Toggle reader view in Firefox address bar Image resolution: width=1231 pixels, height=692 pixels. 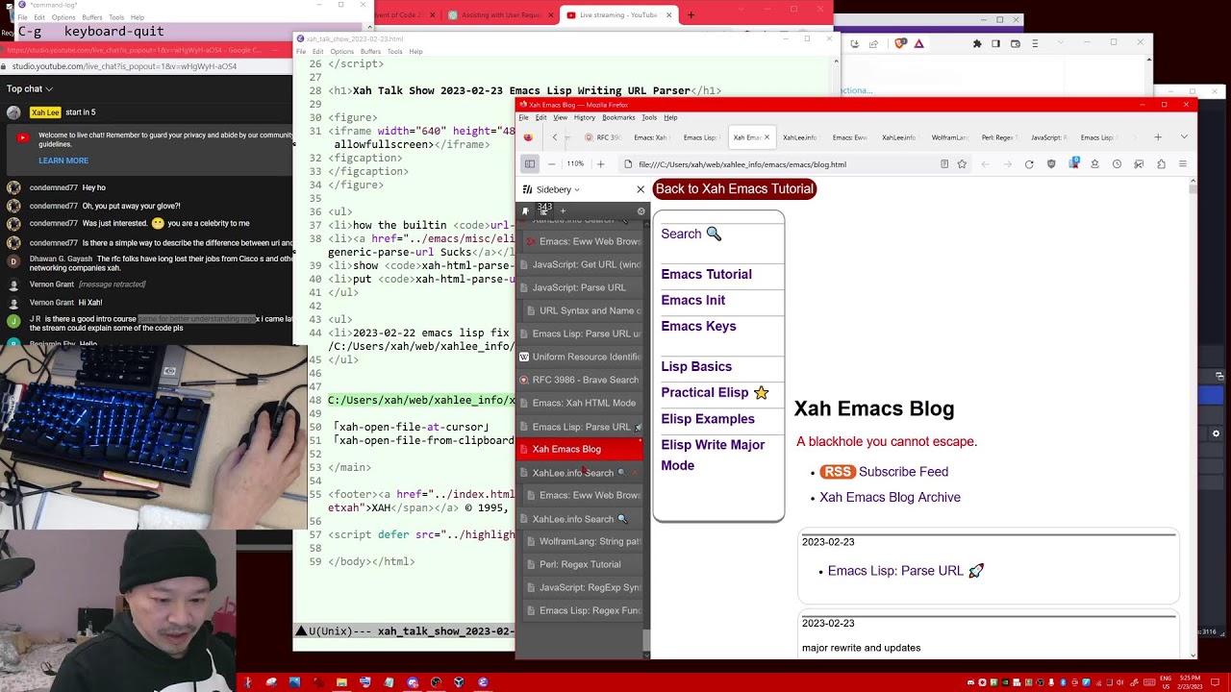944,164
